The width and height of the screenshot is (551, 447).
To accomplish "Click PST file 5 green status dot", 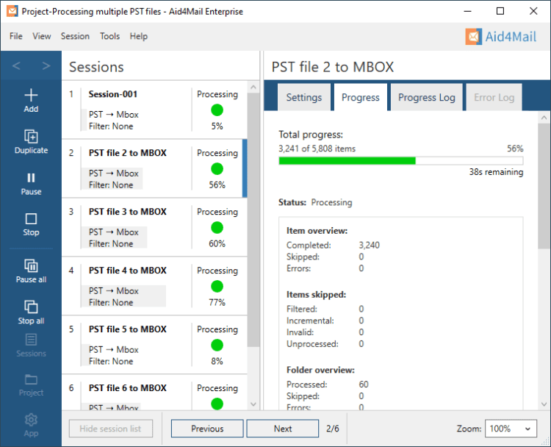I will click(x=217, y=345).
